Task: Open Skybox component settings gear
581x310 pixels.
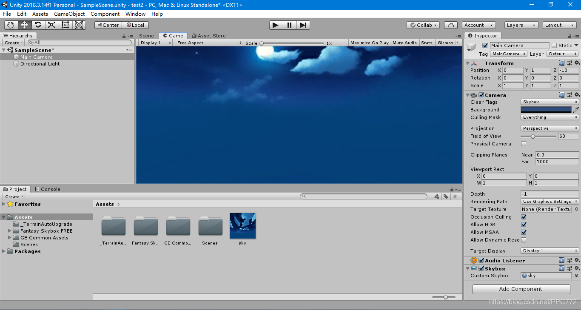Action: (577, 268)
